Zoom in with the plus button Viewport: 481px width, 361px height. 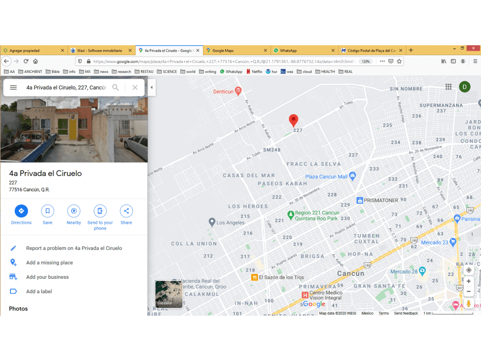[x=469, y=281]
